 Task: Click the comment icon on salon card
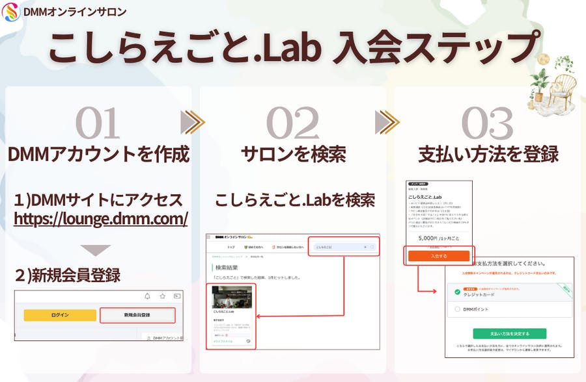[248, 341]
